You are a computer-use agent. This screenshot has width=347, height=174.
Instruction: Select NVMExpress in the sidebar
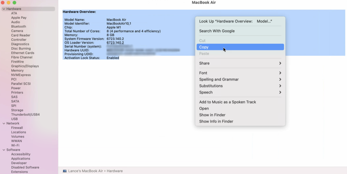21,75
